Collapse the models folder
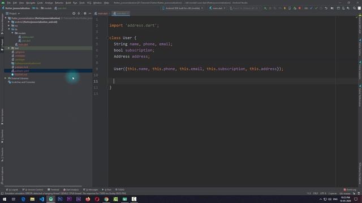The height and width of the screenshot is (203, 362). pos(12,33)
